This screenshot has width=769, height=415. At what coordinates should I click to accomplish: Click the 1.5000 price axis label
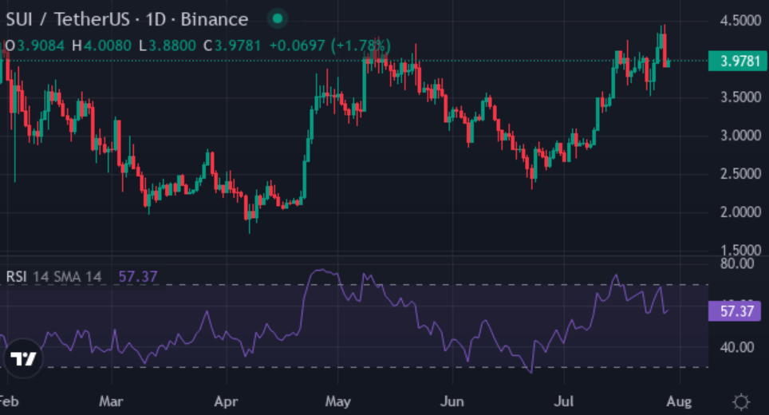(x=740, y=250)
